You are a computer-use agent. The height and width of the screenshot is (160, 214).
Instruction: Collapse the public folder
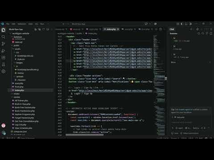16,45
